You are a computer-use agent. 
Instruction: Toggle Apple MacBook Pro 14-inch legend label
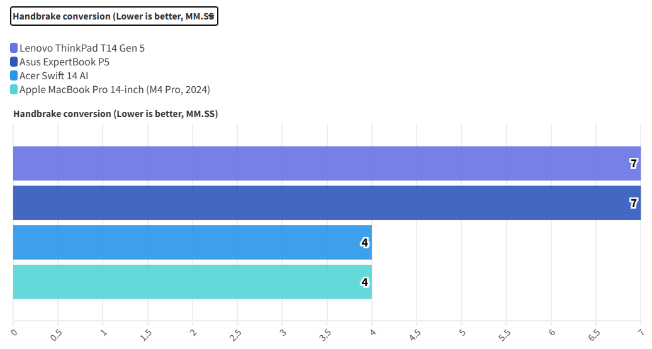(115, 89)
